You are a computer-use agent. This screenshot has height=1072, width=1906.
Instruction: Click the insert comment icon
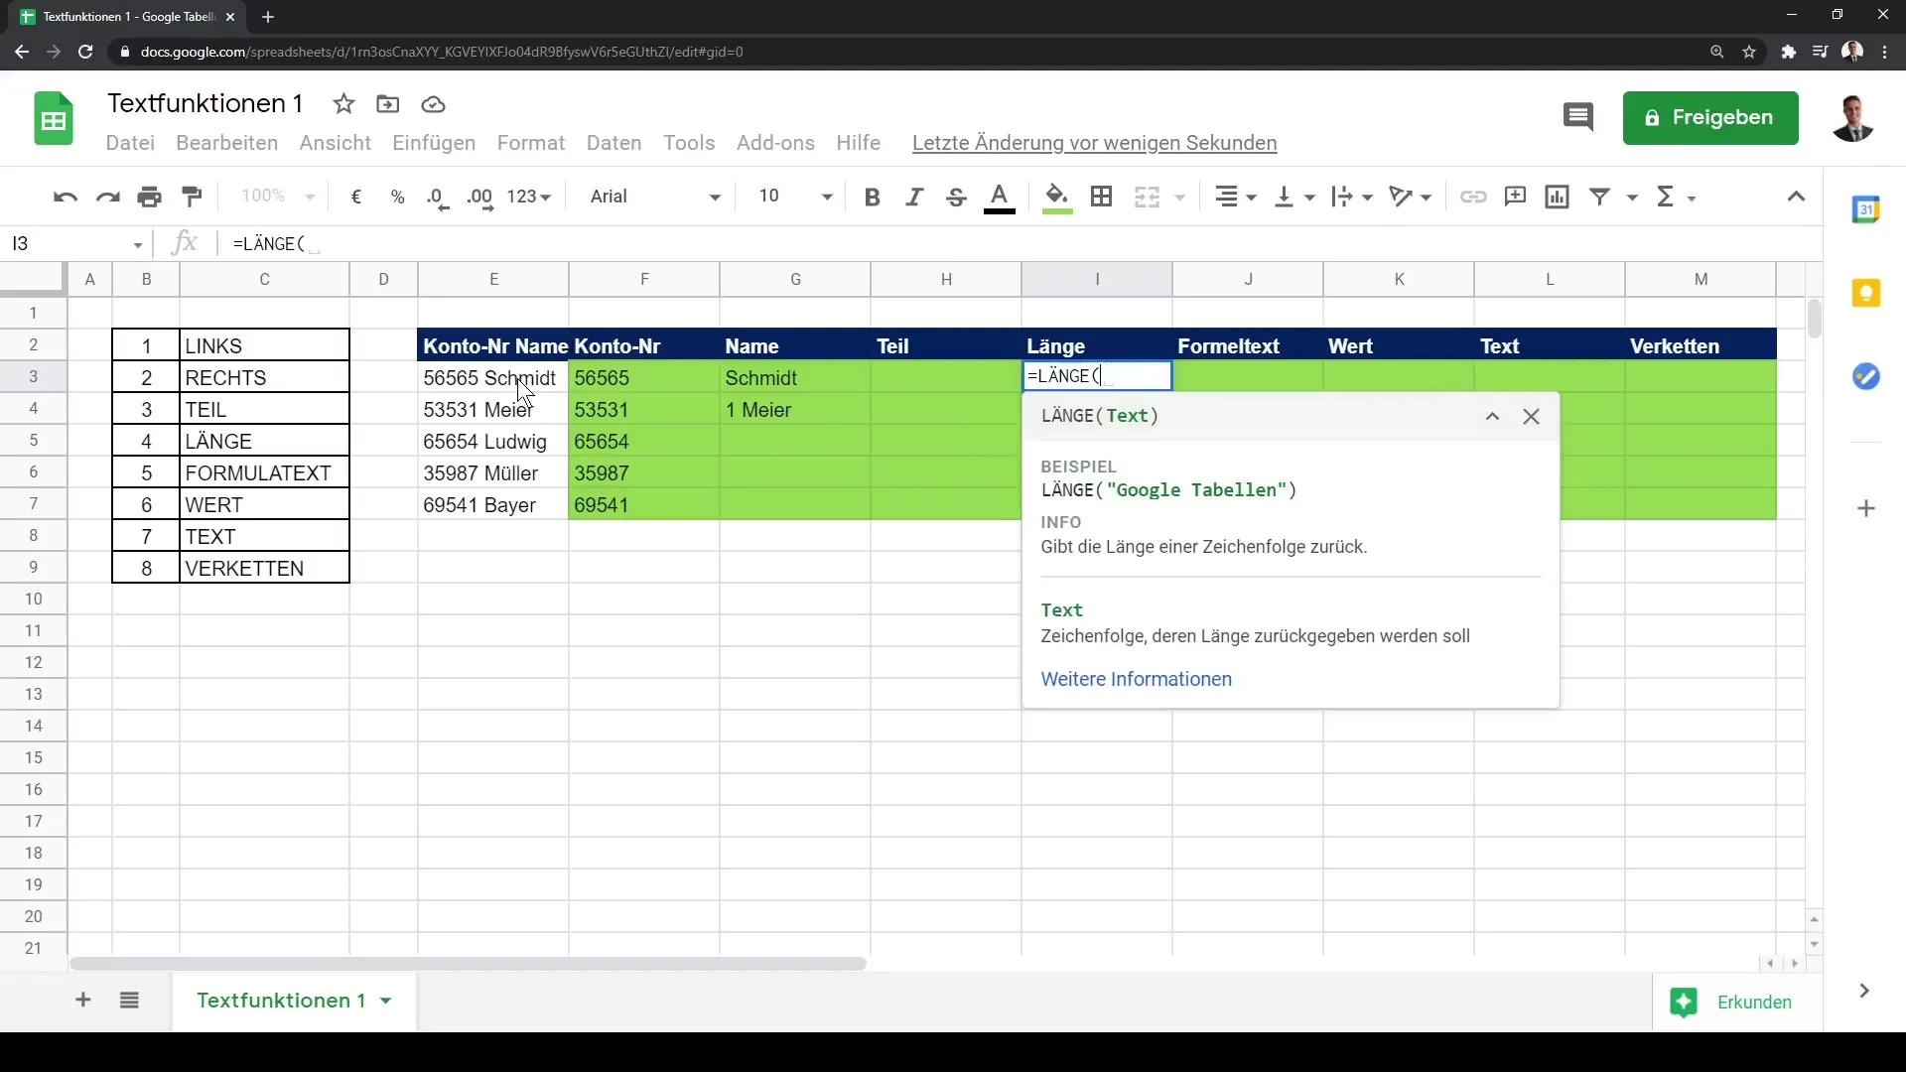click(1515, 197)
